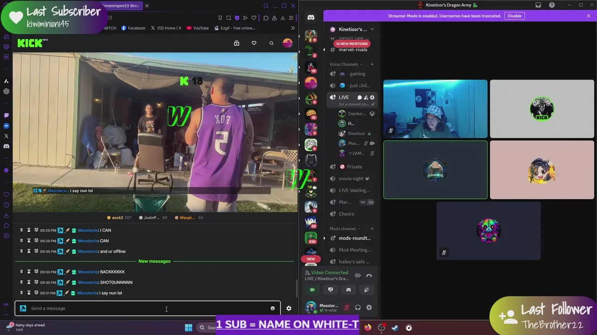The width and height of the screenshot is (597, 335).
Task: Share your screen in Discord
Action: [x=330, y=290]
